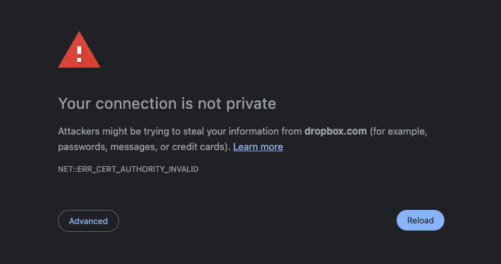
Task: Follow the Learn more link
Action: coord(258,147)
